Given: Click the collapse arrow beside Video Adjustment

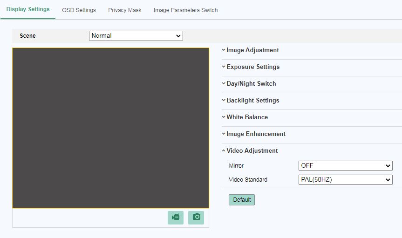Looking at the screenshot, I should click(224, 151).
